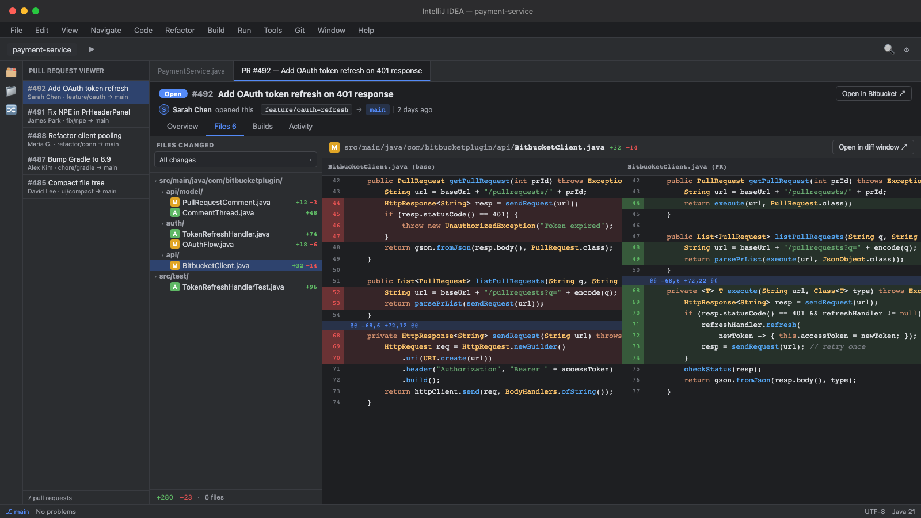Select pull request #485 Compact file tree
This screenshot has height=518, width=921.
[86, 186]
